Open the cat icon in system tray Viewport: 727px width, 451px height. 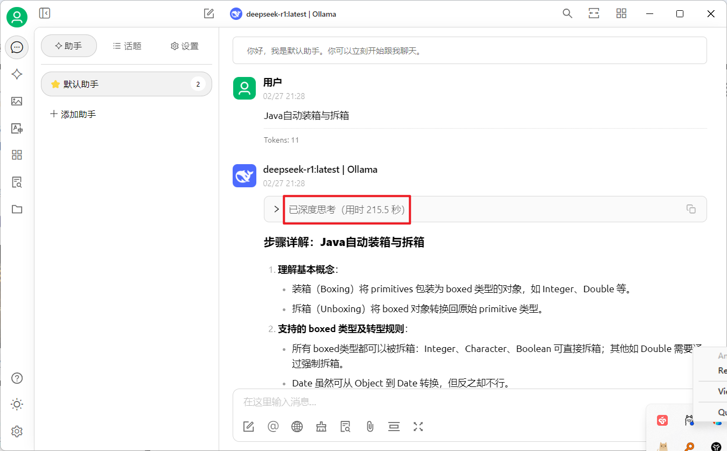[x=663, y=446]
